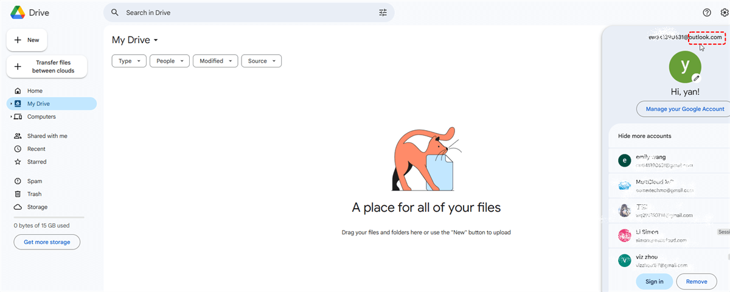The height and width of the screenshot is (292, 730).
Task: Open the Settings gear icon
Action: tap(725, 12)
